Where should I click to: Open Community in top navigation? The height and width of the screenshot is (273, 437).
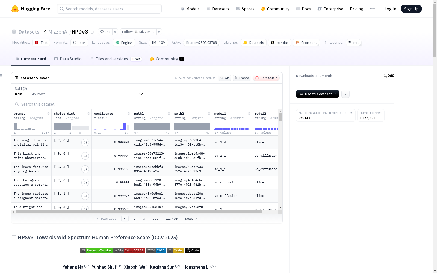(x=275, y=9)
